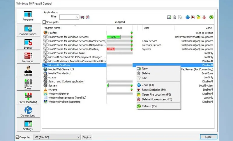This screenshot has height=141, width=233.
Task: Select Host Process for Windows Tasks row
Action: coord(128,53)
